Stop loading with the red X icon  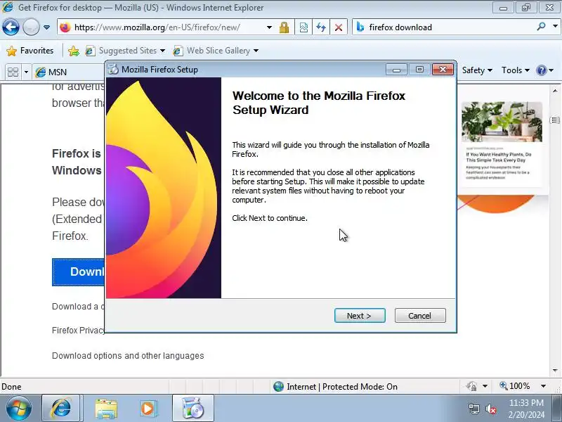click(x=339, y=27)
